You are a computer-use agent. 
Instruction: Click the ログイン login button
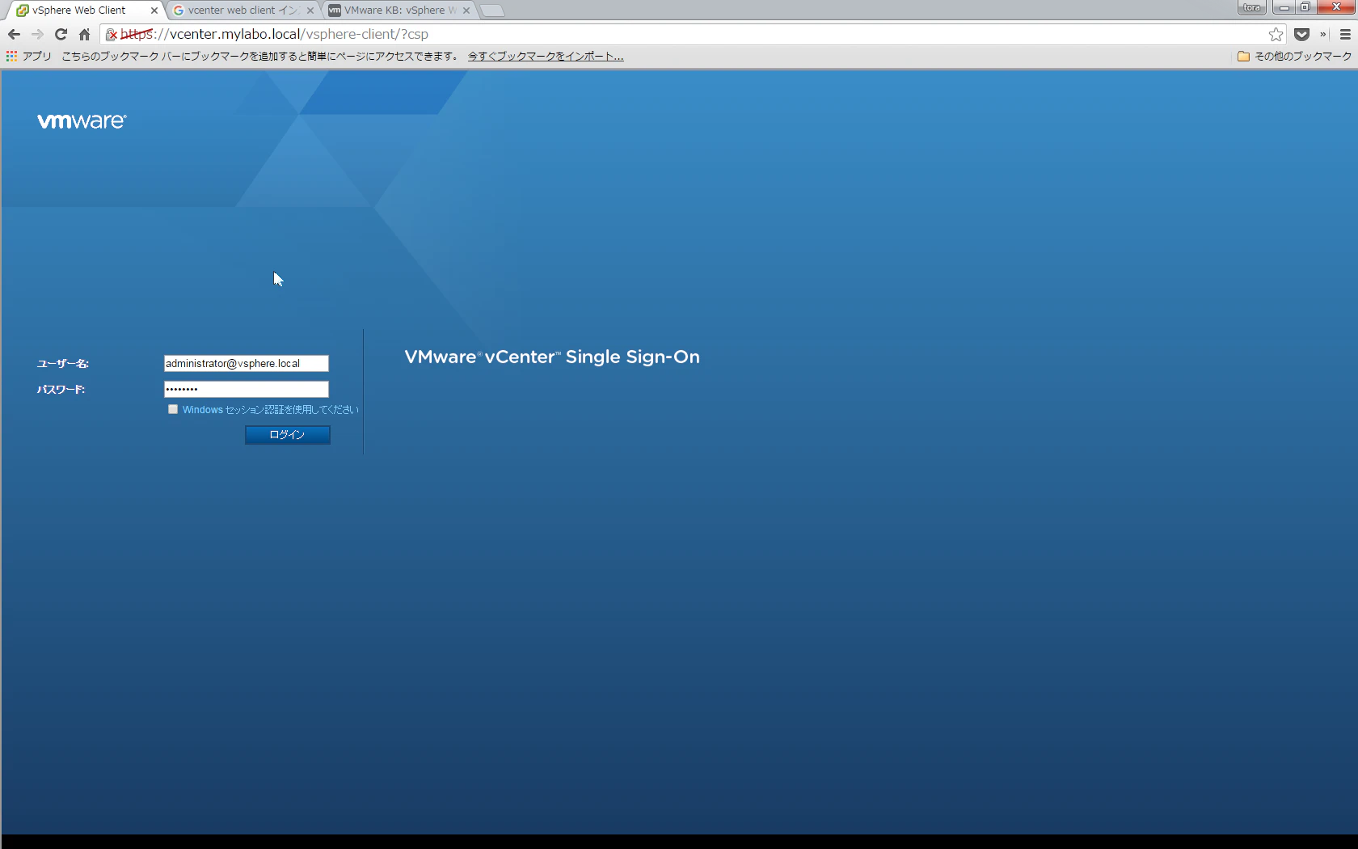(x=288, y=435)
